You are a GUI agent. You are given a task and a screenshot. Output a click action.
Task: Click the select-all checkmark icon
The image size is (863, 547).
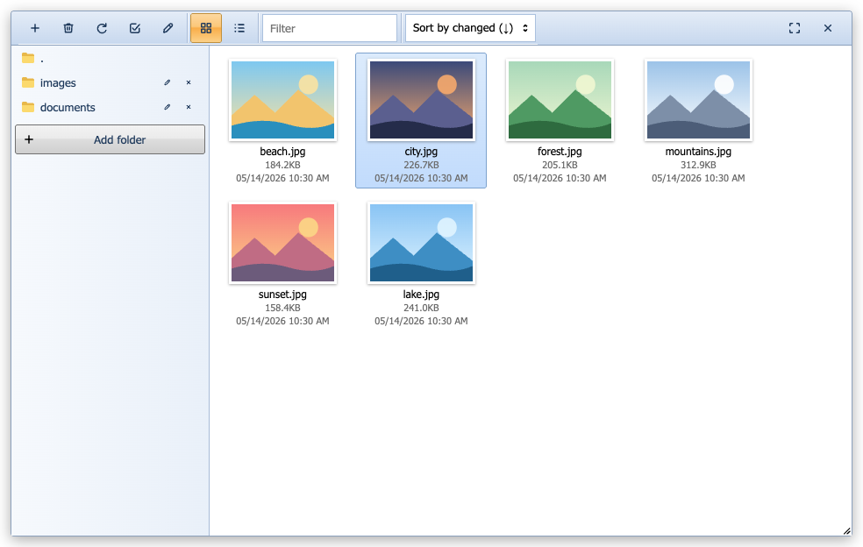coord(135,28)
